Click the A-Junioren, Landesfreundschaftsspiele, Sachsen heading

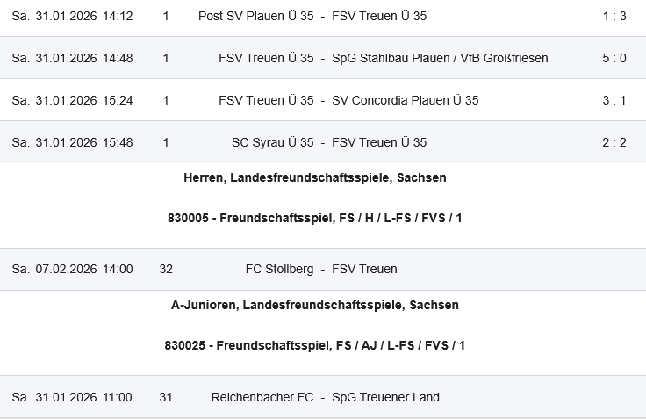(x=314, y=305)
